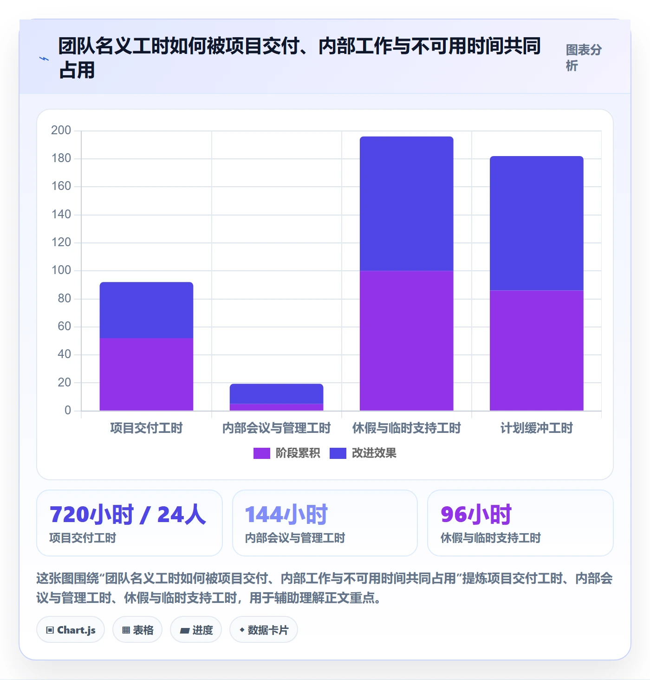650x680 pixels.
Task: Click the blue 改进效果 legend swatch
Action: click(338, 453)
